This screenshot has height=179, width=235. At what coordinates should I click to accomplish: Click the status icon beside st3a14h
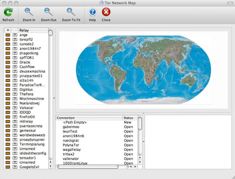(x=8, y=81)
